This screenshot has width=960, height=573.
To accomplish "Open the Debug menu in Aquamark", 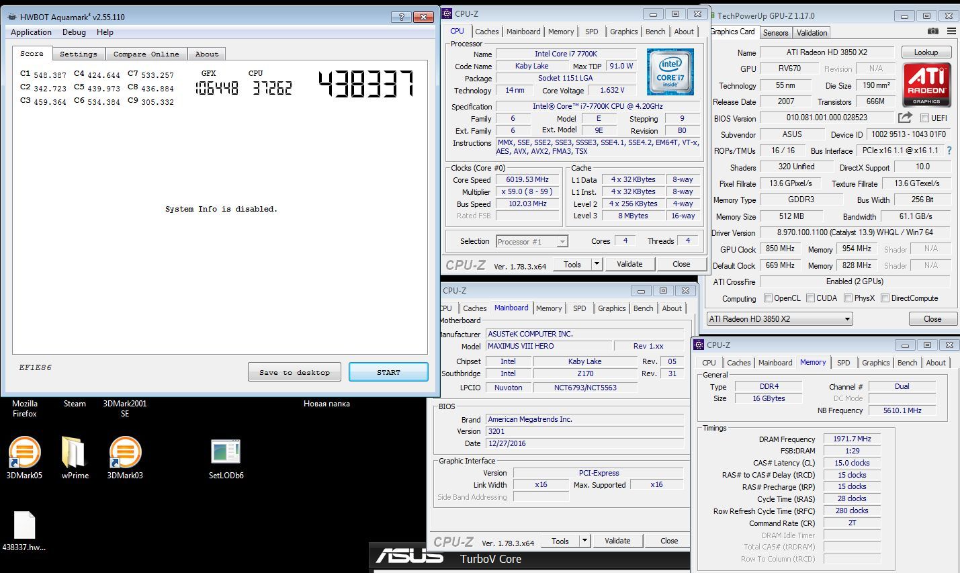I will coord(74,32).
